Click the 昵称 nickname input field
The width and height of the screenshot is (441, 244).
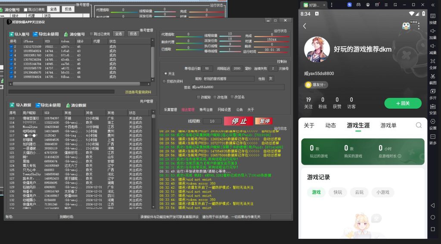click(x=228, y=79)
